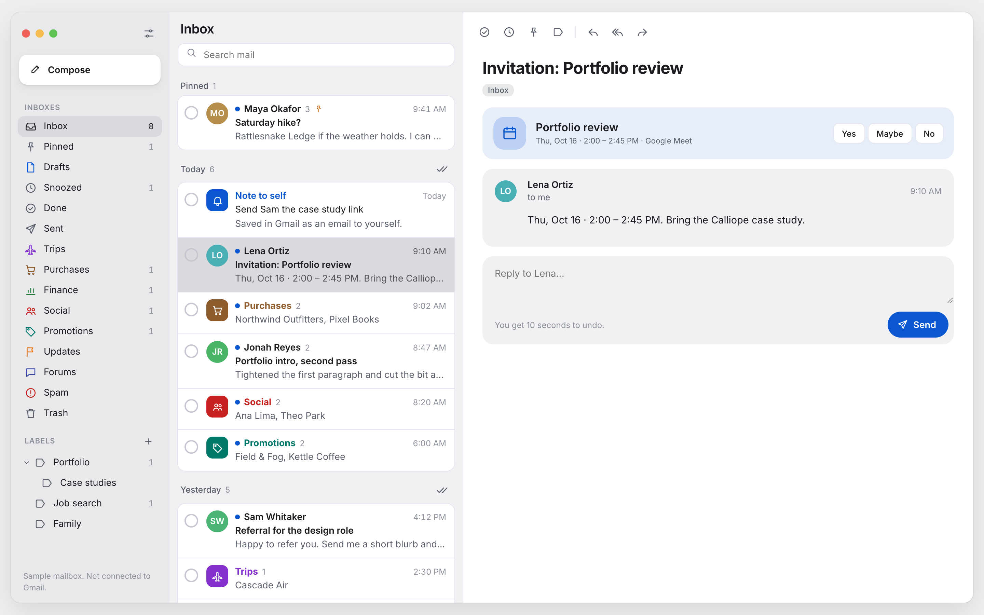The width and height of the screenshot is (984, 615).
Task: Click the Purchases cart bundle icon
Action: click(x=217, y=310)
